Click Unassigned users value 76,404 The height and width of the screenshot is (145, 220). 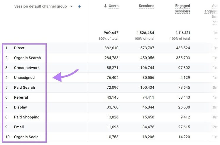coord(113,78)
